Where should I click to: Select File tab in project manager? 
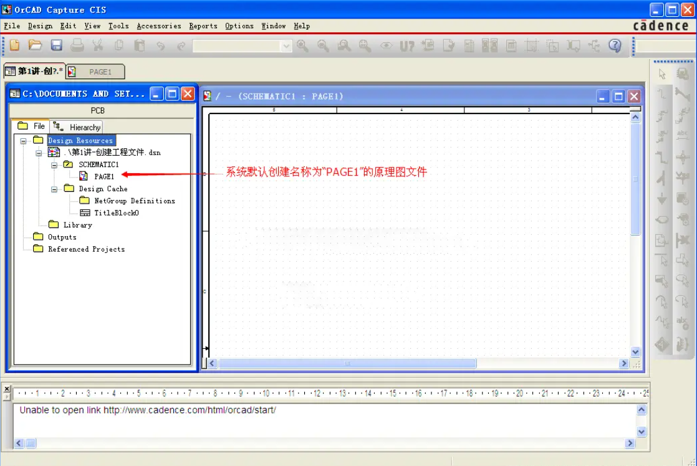click(x=31, y=126)
